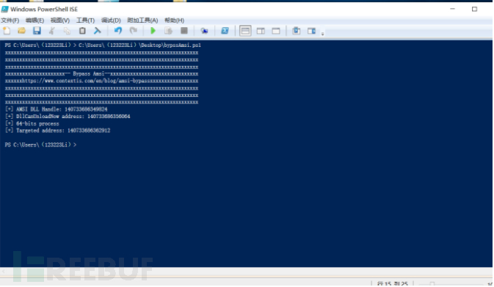
Task: Open a new remote PowerShell tab
Action: 204,31
